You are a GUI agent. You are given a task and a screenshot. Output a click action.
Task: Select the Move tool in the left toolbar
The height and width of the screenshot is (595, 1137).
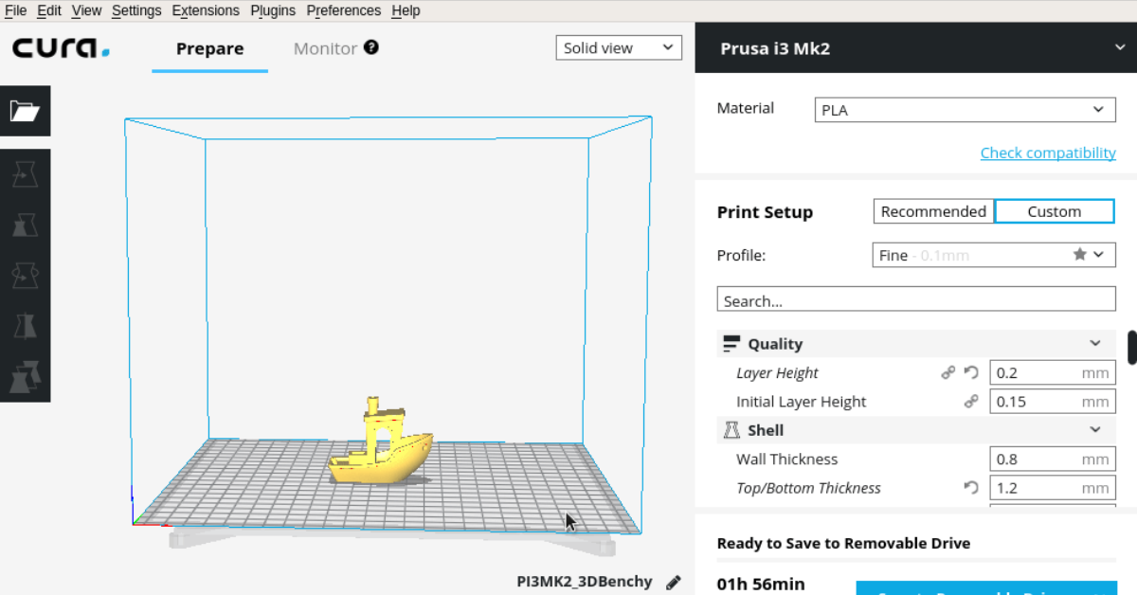click(25, 173)
